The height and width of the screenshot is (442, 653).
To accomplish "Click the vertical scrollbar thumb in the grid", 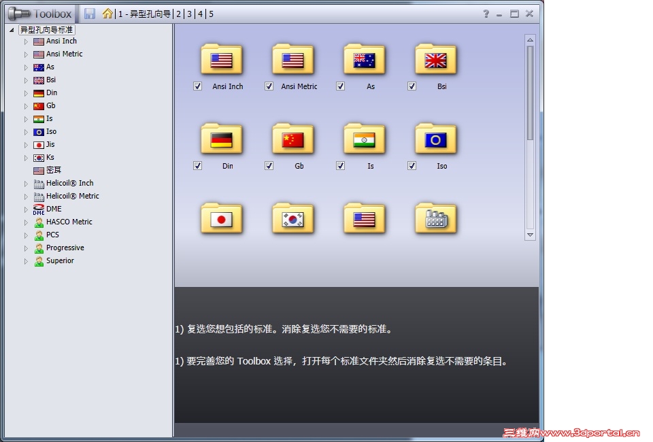I will tap(530, 92).
